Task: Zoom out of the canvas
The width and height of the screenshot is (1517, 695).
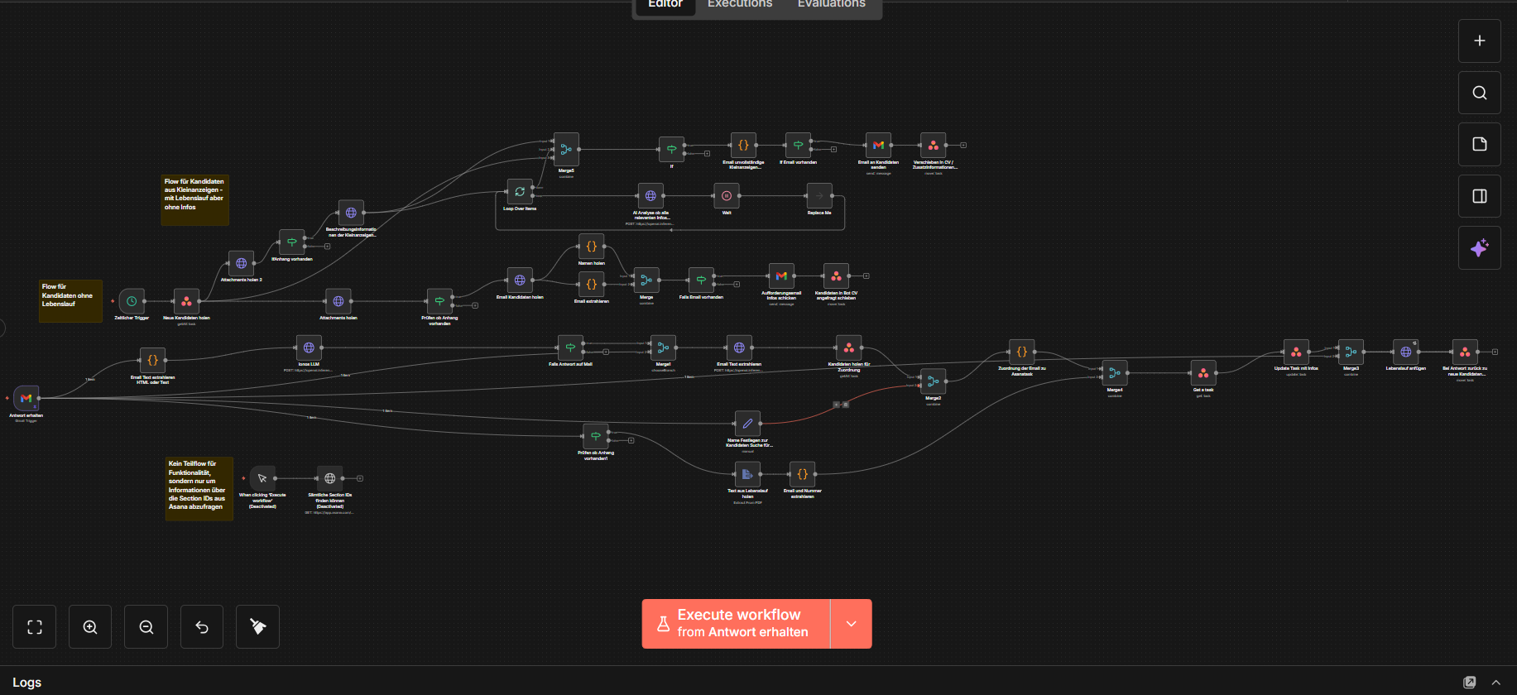Action: pos(146,627)
